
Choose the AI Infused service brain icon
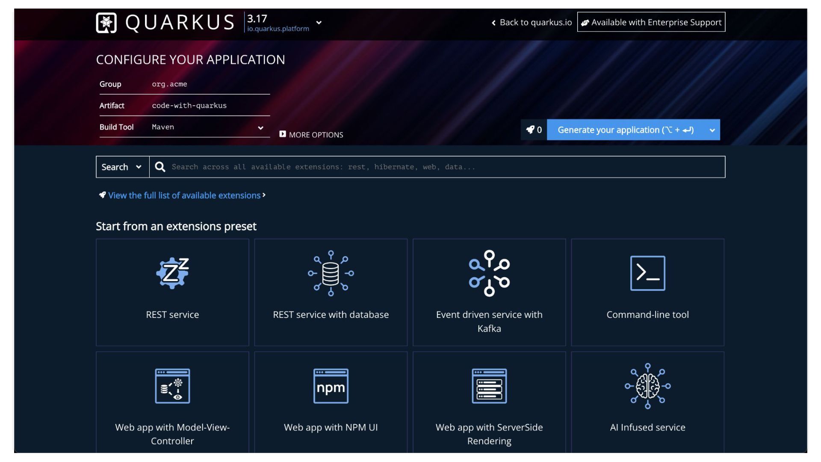pyautogui.click(x=647, y=386)
